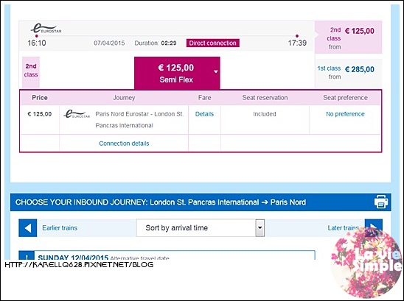This screenshot has height=301, width=404.
Task: Click the La vie Simple floral watermark
Action: tap(366, 263)
